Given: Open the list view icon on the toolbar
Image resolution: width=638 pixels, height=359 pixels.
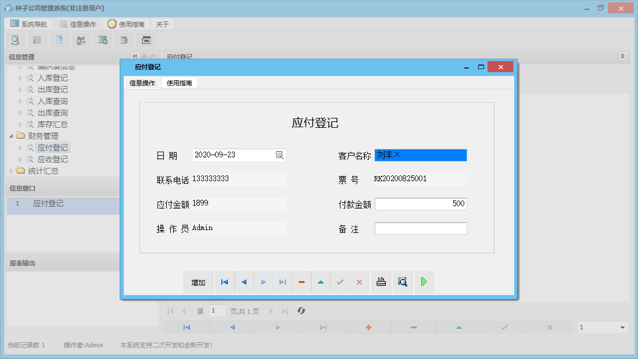Looking at the screenshot, I should 37,40.
